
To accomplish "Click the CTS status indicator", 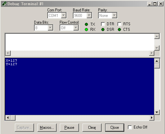I will point(119,30).
